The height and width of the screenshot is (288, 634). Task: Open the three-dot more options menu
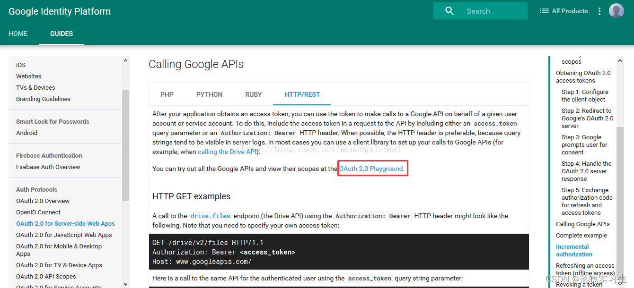[x=599, y=11]
